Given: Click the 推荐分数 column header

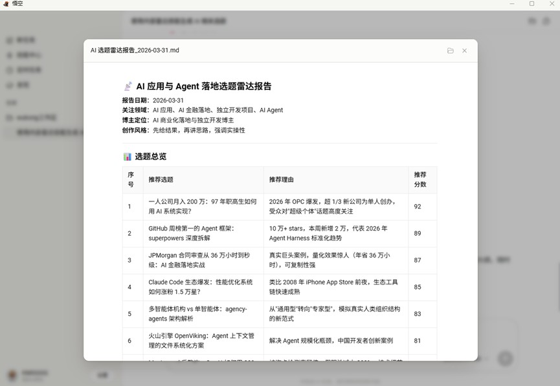Looking at the screenshot, I should 421,179.
